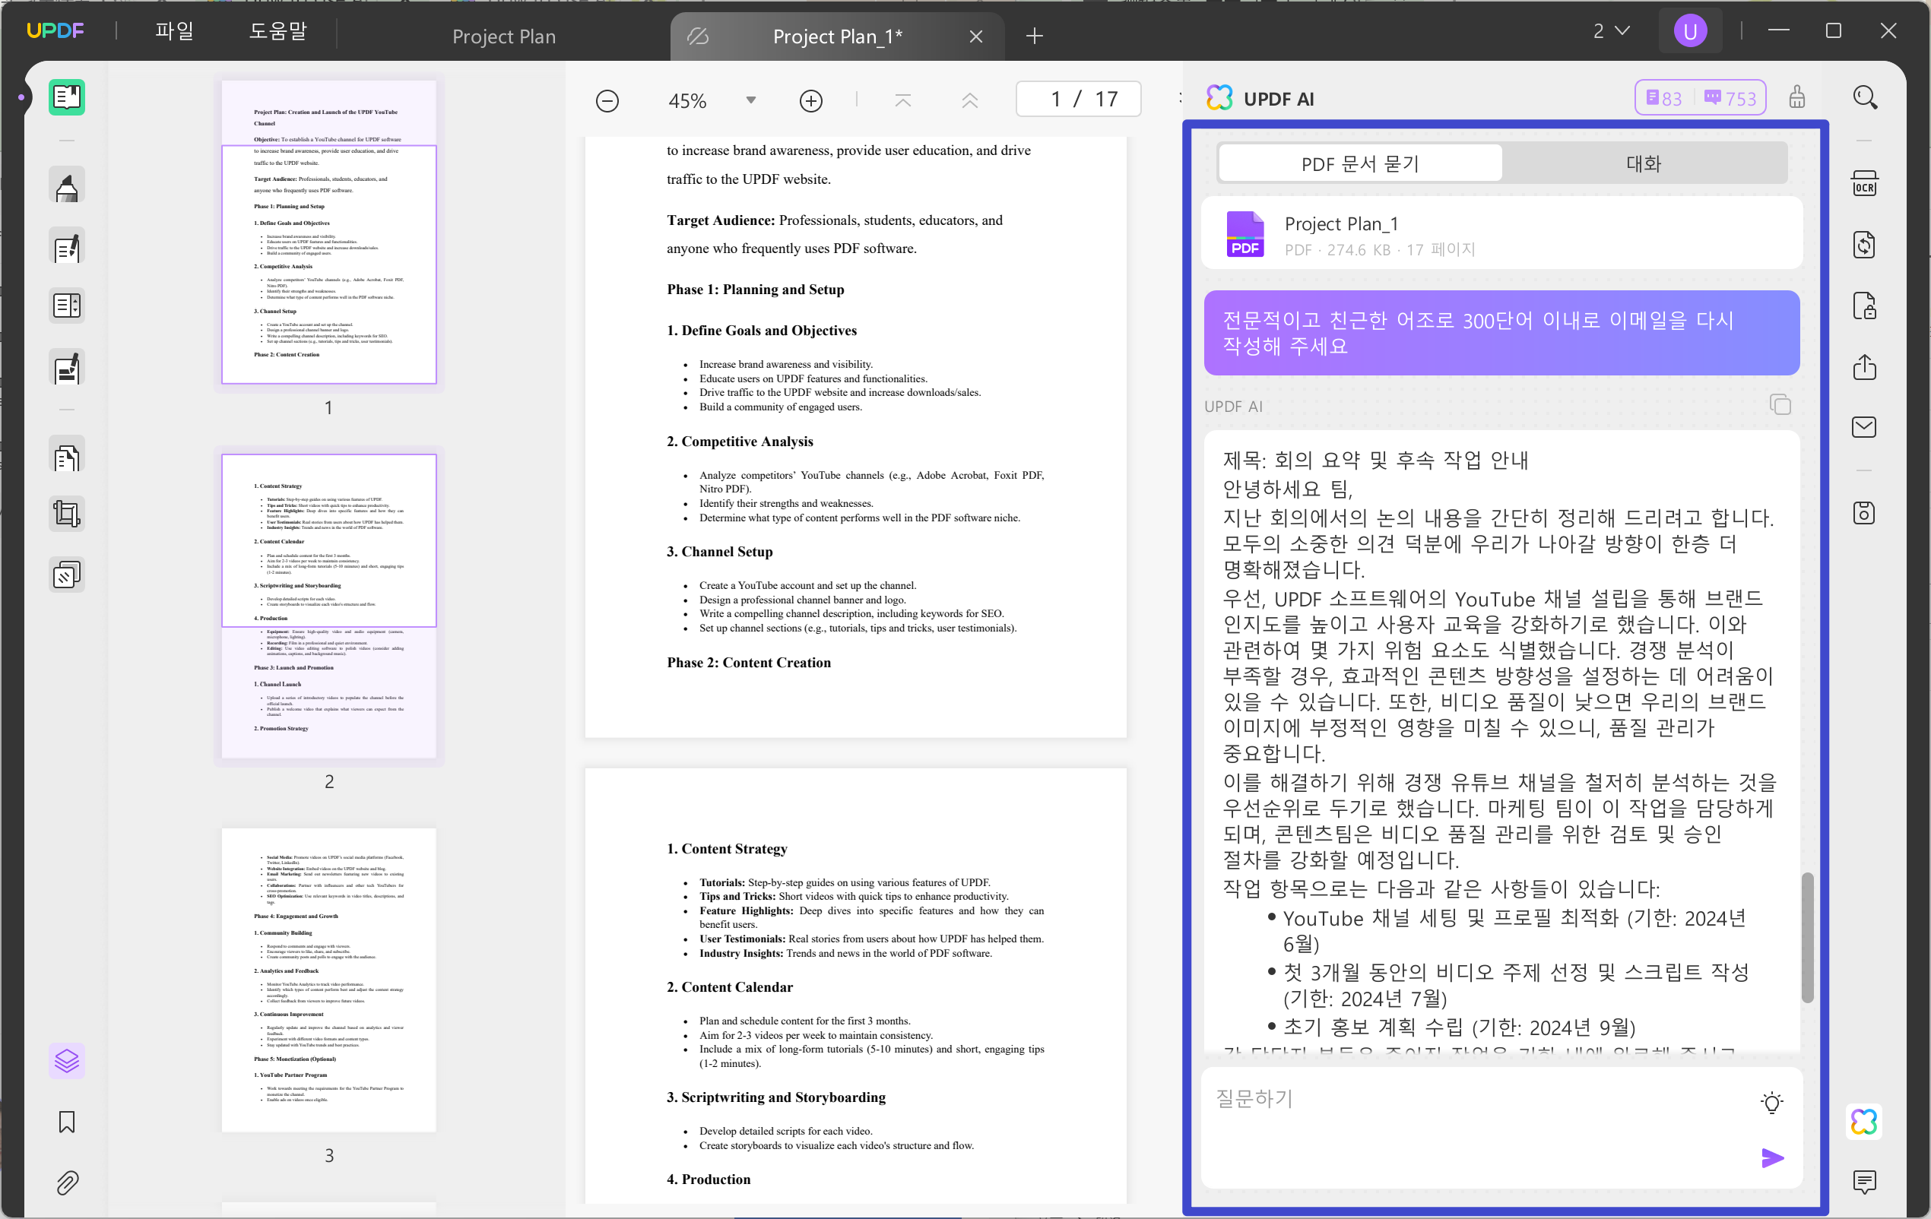
Task: Close the Project Plan_1 tab
Action: coord(975,37)
